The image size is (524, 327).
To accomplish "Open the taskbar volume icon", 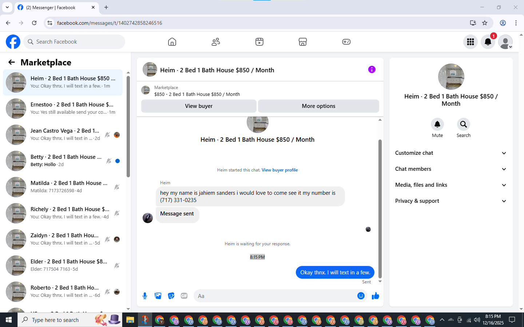I will [x=477, y=320].
